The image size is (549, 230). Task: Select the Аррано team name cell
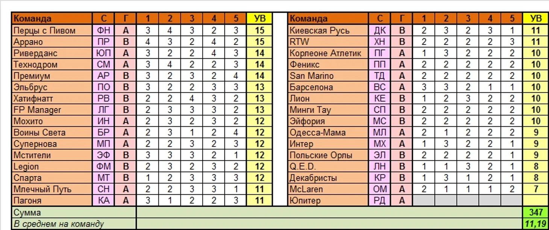click(x=52, y=42)
